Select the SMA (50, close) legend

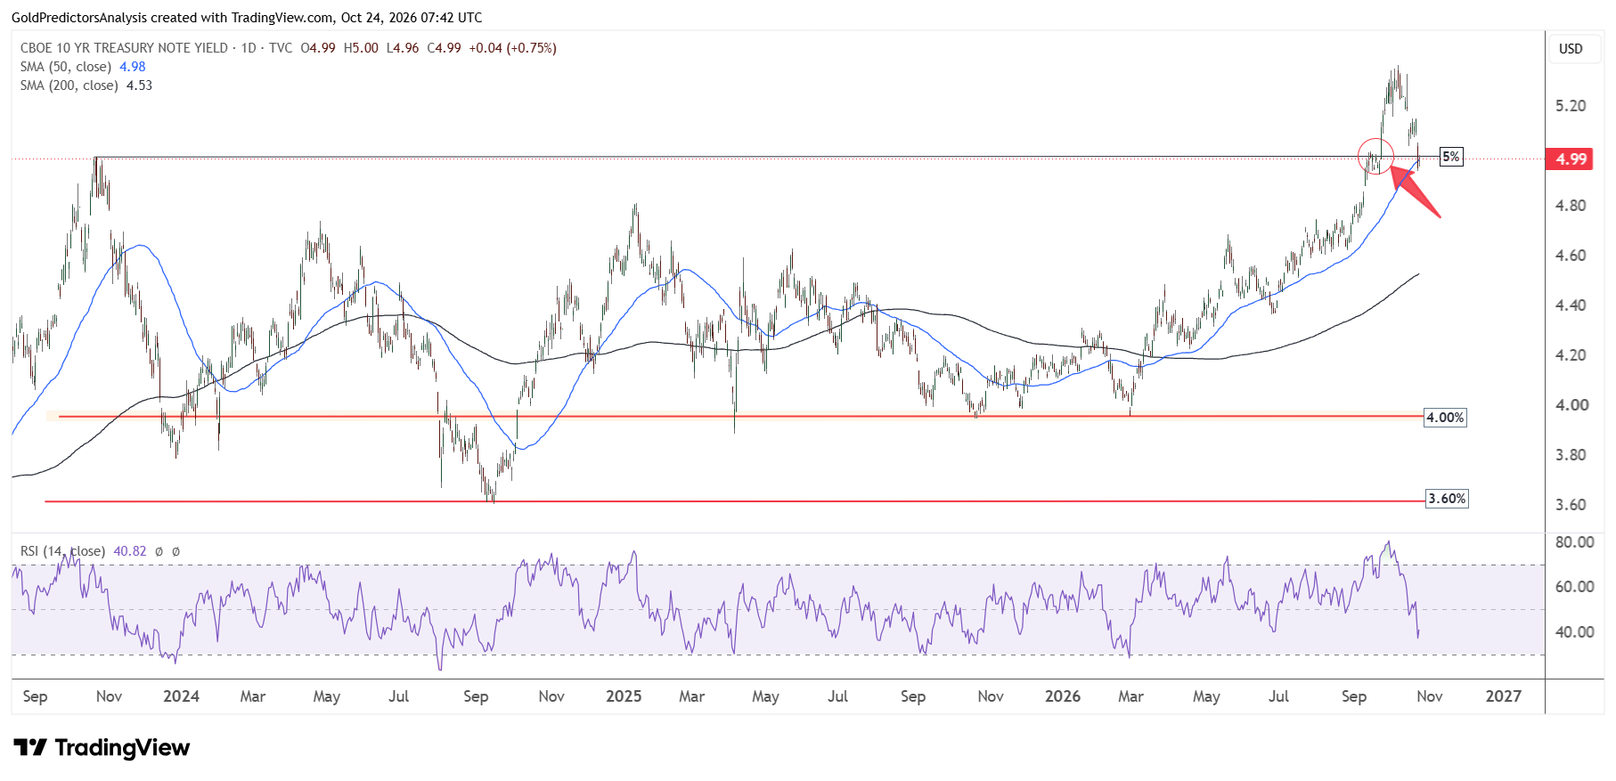pyautogui.click(x=66, y=67)
